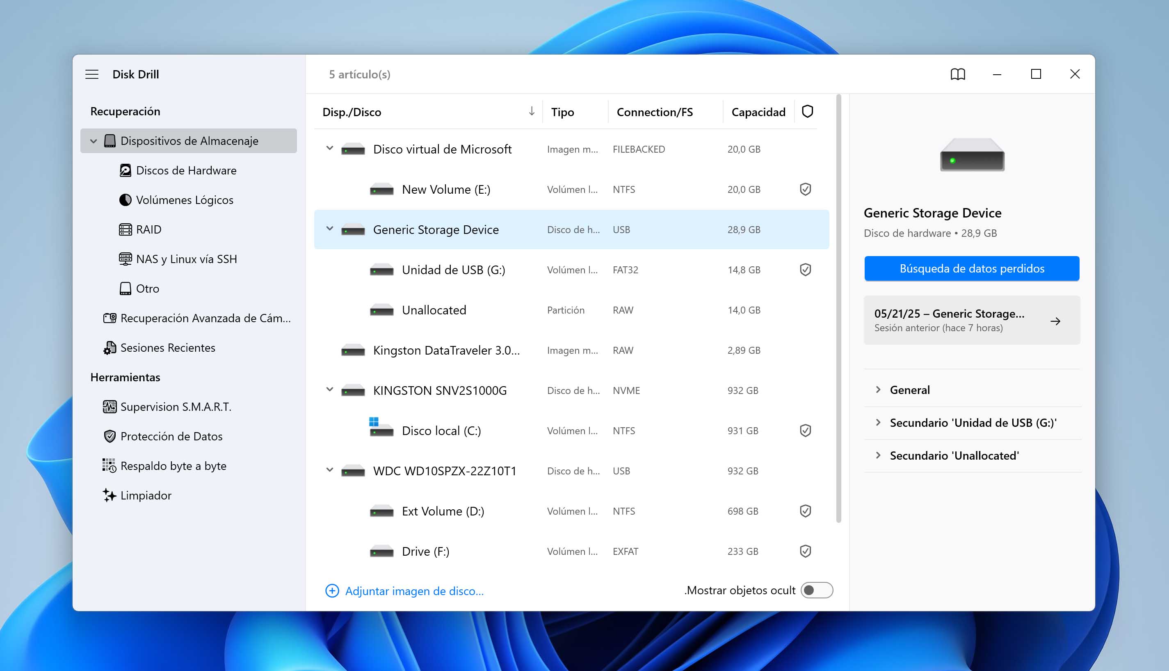The height and width of the screenshot is (671, 1169).
Task: Click the protection shield for Disco local (C:)
Action: (805, 431)
